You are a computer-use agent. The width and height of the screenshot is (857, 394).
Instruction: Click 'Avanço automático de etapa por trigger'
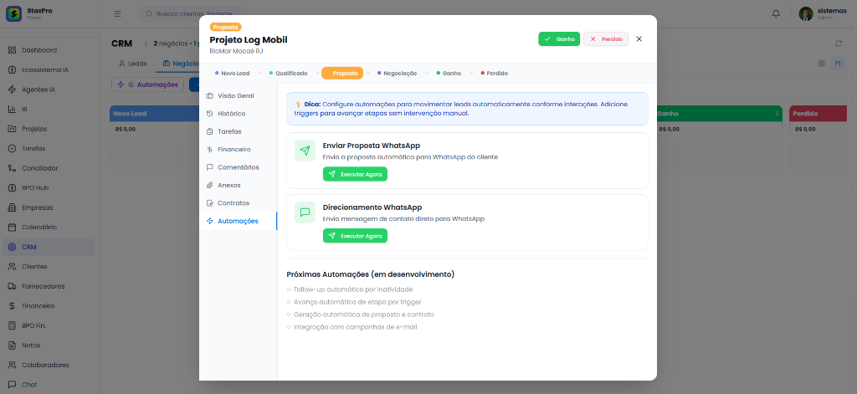(357, 302)
